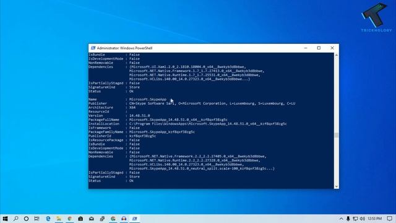Viewport: 396px width, 223px height.
Task: Click the IsFramework property label
Action: coord(100,128)
